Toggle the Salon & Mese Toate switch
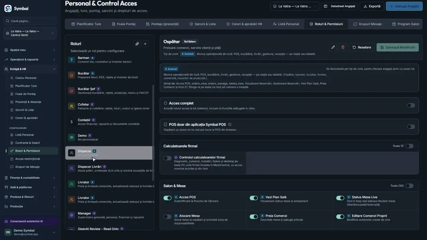The width and height of the screenshot is (427, 240). 409,186
